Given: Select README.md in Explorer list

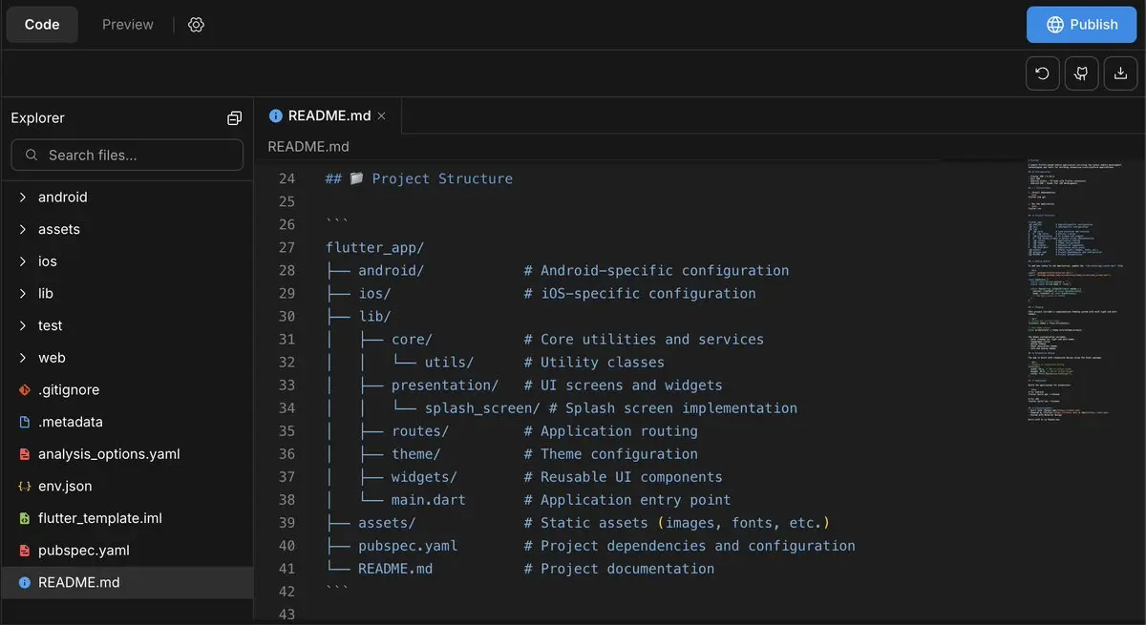Looking at the screenshot, I should click(127, 582).
